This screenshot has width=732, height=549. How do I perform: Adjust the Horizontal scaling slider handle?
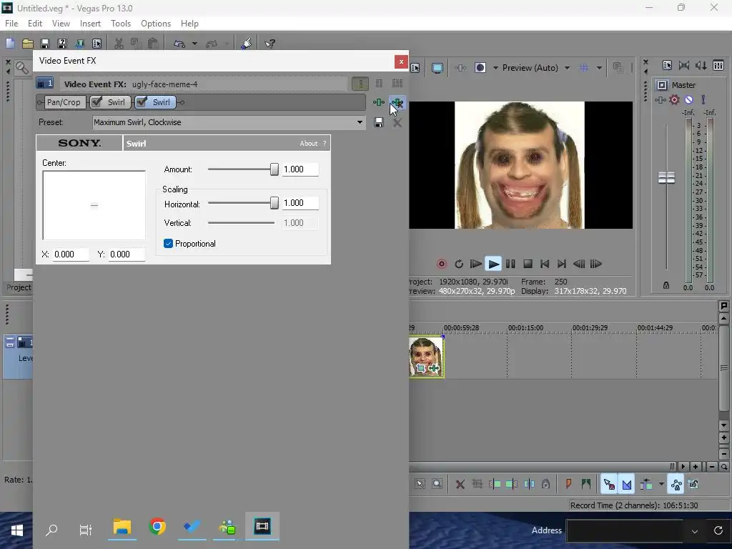[274, 202]
